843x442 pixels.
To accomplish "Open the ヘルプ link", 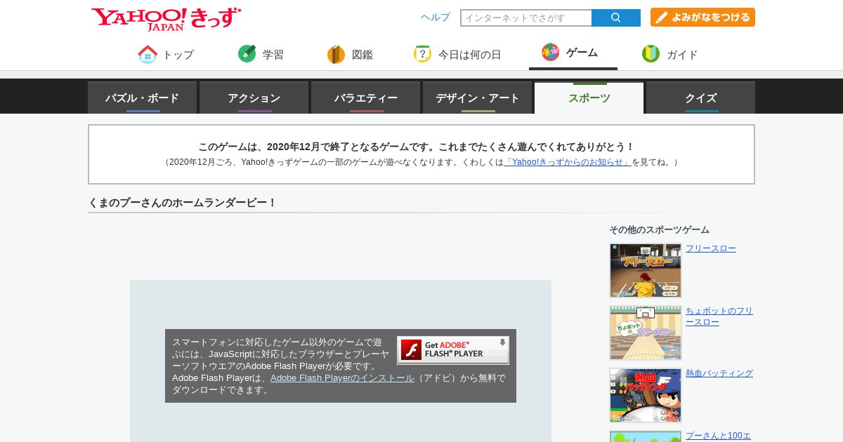I will point(436,18).
